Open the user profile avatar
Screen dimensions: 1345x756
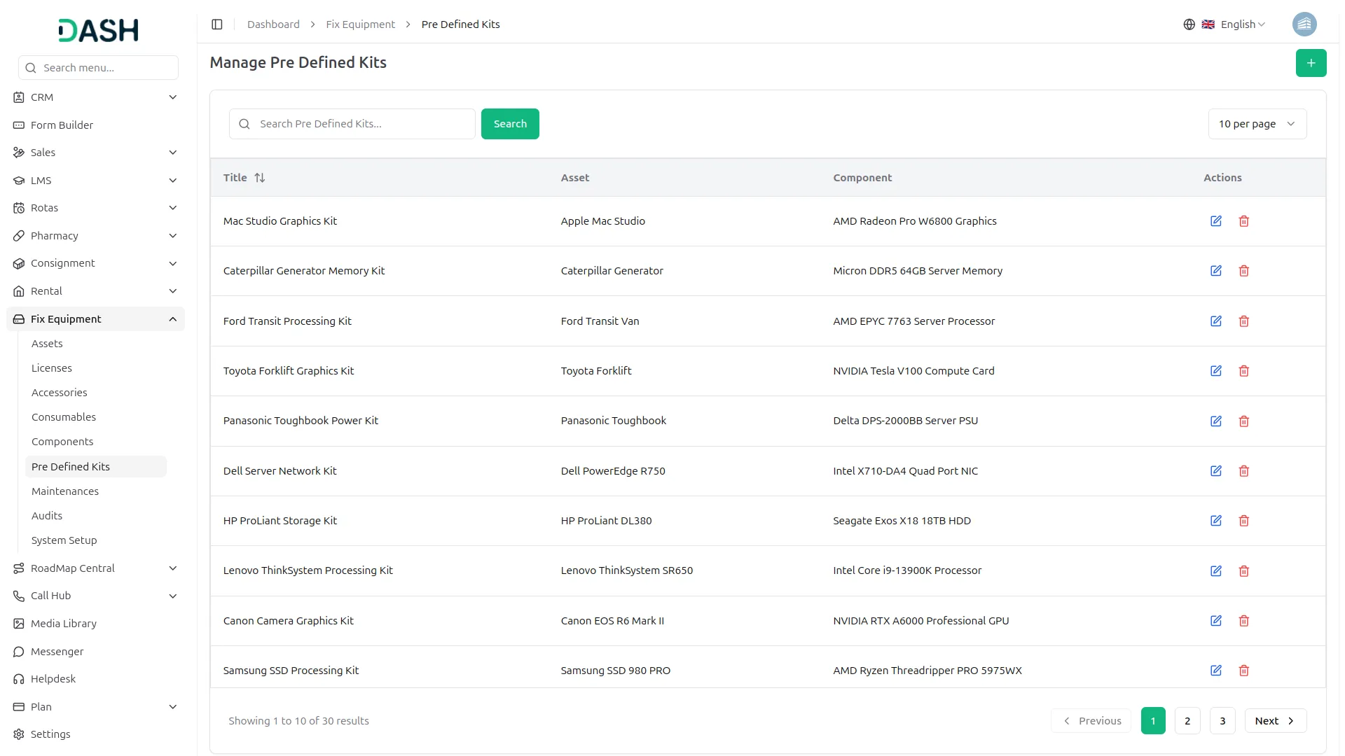click(1304, 24)
